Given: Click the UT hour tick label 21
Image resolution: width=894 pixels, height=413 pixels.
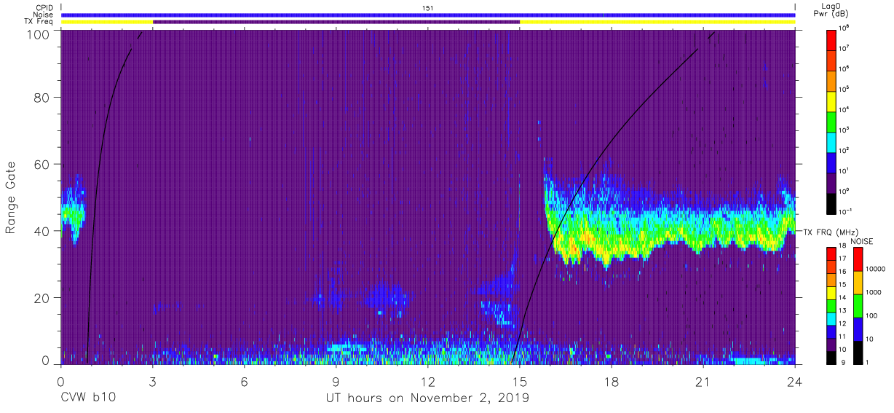Looking at the screenshot, I should 703,381.
